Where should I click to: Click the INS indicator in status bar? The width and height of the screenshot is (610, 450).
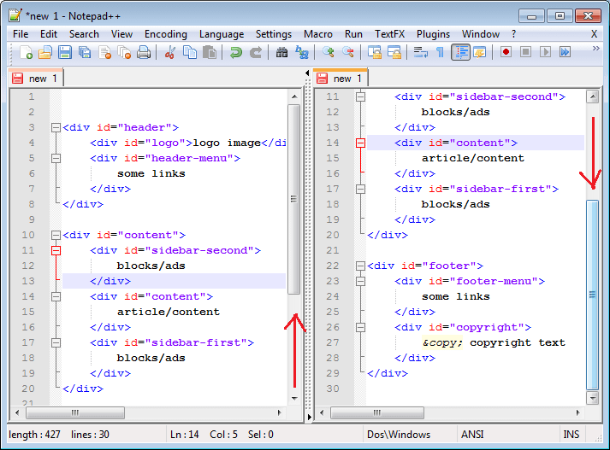click(x=571, y=435)
